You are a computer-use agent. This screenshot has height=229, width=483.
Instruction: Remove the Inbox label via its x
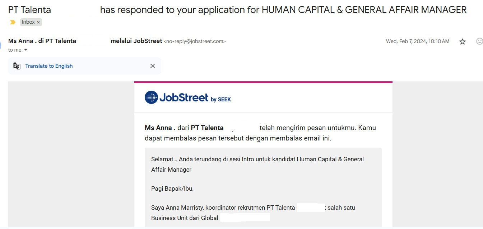(38, 22)
